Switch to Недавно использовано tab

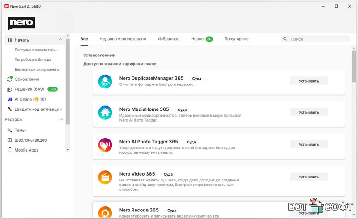tap(123, 39)
